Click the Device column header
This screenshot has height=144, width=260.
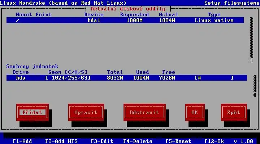94,14
